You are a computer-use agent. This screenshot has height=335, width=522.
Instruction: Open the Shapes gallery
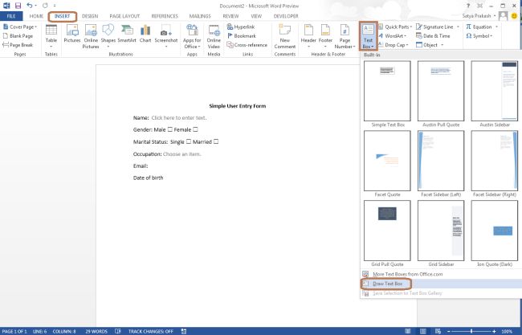click(108, 35)
